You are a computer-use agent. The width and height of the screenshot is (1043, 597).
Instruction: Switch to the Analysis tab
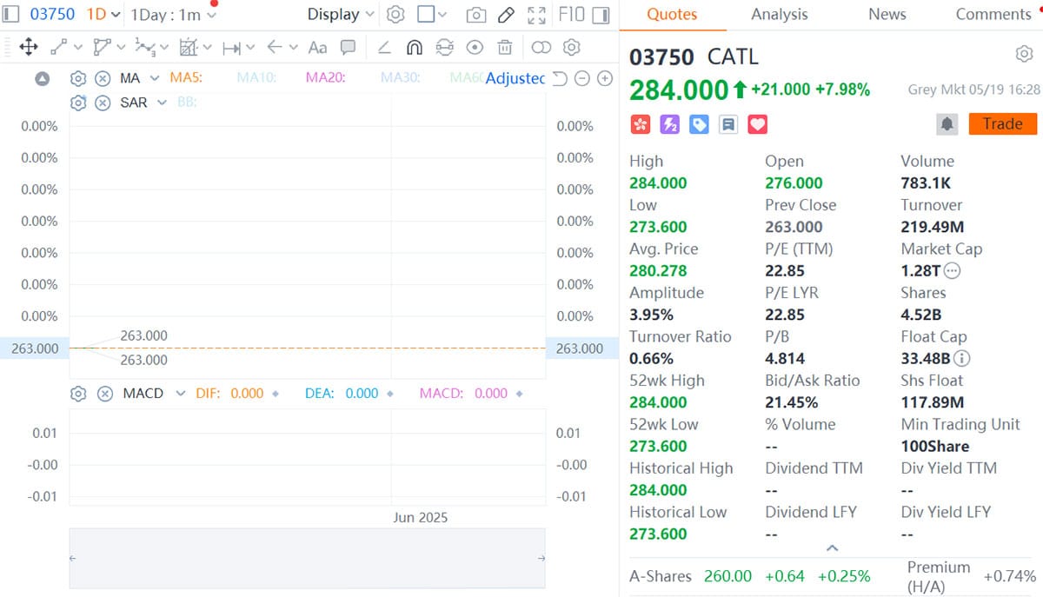tap(779, 14)
